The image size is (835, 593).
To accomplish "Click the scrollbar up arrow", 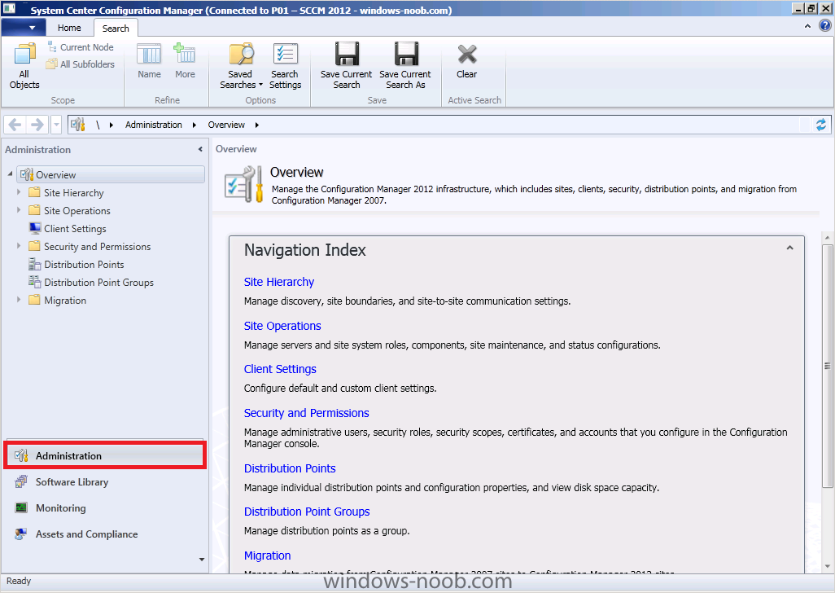I will (827, 238).
